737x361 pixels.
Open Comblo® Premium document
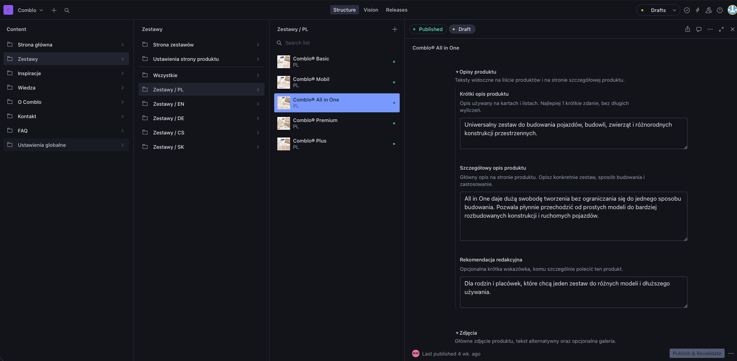coord(337,123)
